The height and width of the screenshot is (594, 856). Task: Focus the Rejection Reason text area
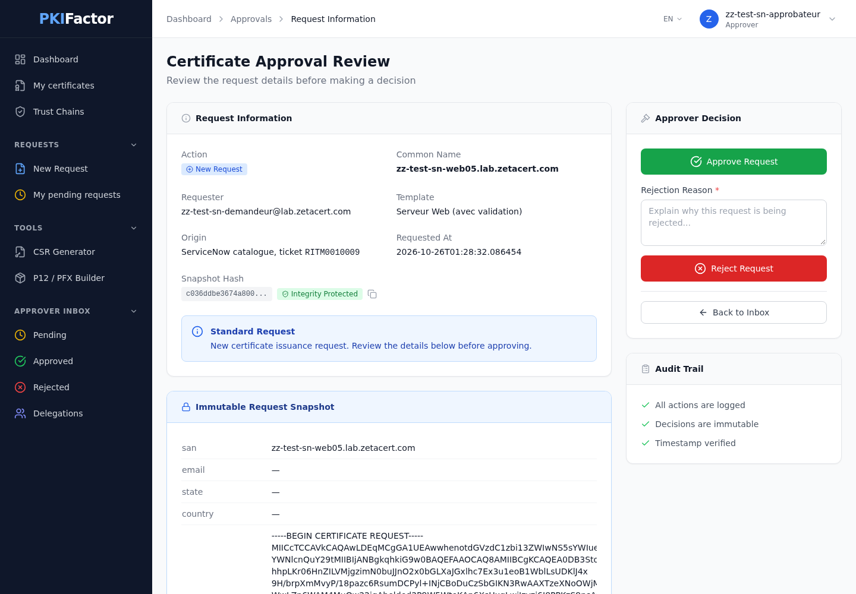(x=734, y=223)
